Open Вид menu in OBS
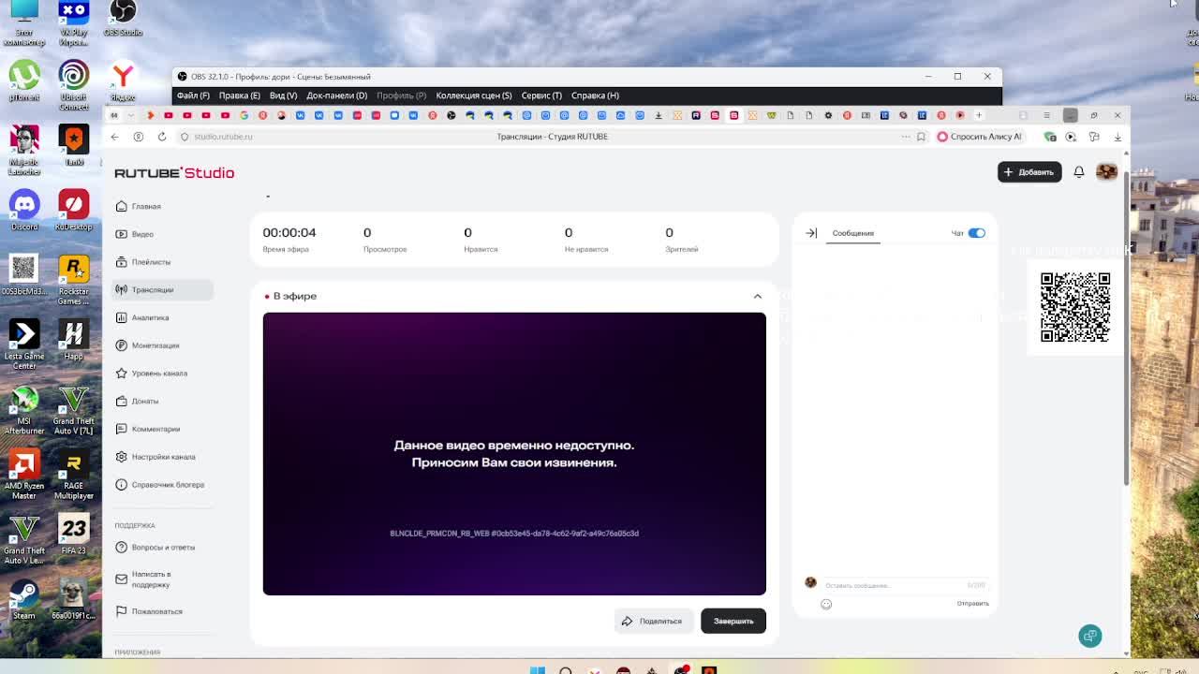The width and height of the screenshot is (1199, 674). pos(283,95)
